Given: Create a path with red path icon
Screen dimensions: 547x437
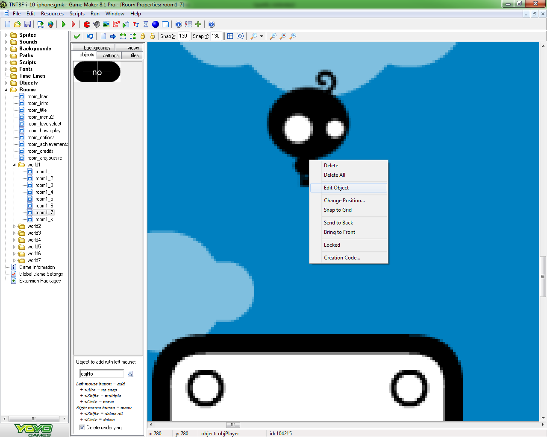Looking at the screenshot, I should 116,24.
